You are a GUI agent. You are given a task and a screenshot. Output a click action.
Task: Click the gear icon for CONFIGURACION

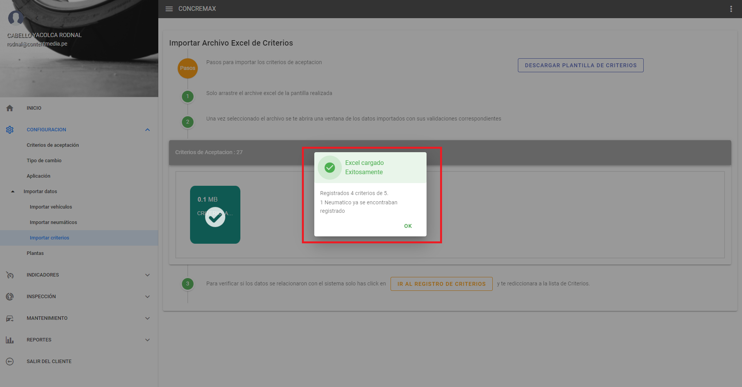tap(10, 130)
